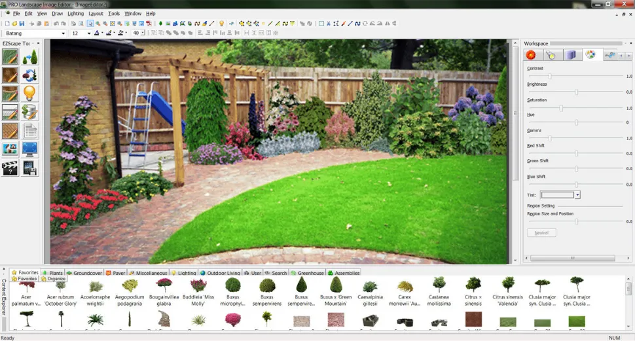Open the Tint color dropdown
Image resolution: width=635 pixels, height=341 pixels.
coord(577,195)
